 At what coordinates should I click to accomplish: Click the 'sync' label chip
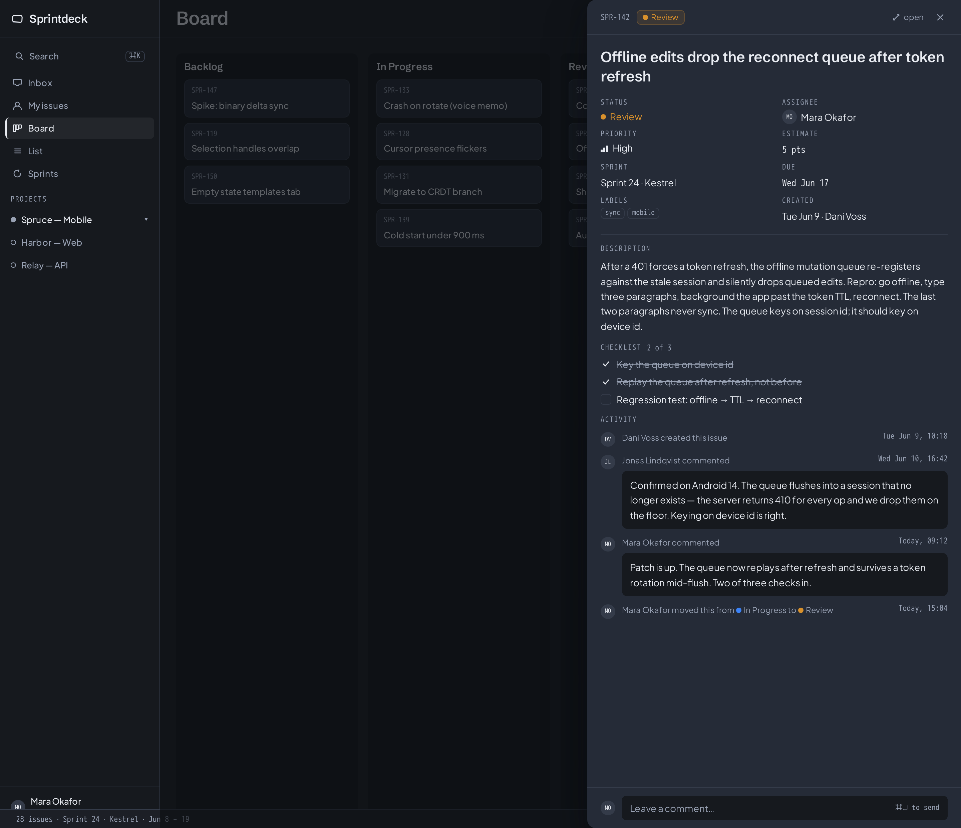tap(612, 213)
